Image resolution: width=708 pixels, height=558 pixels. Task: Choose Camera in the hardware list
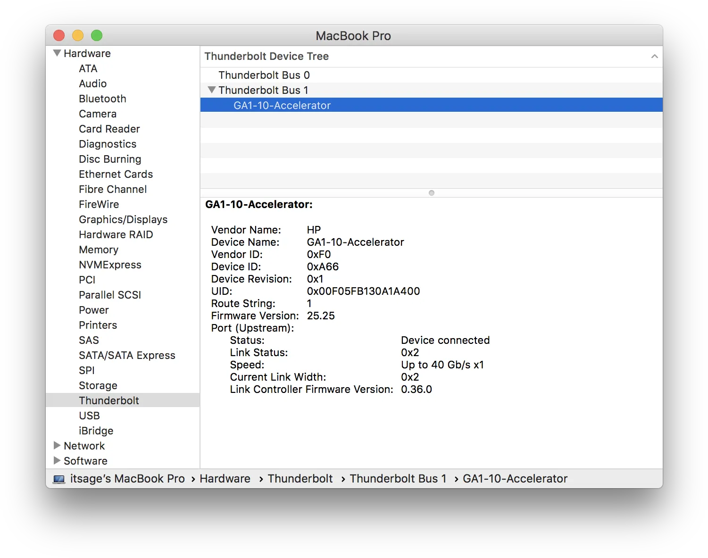pos(98,114)
